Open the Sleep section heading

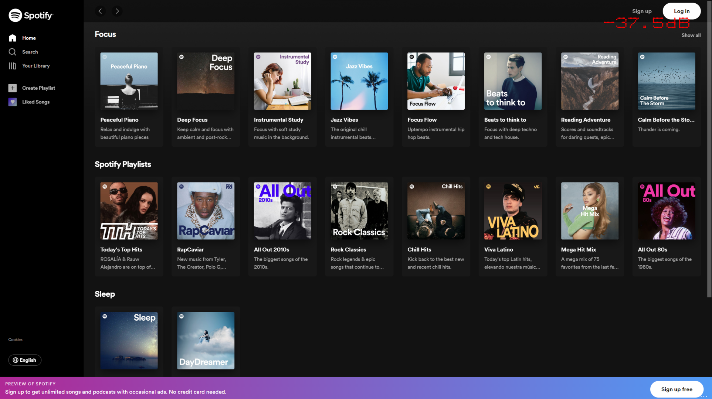point(105,294)
